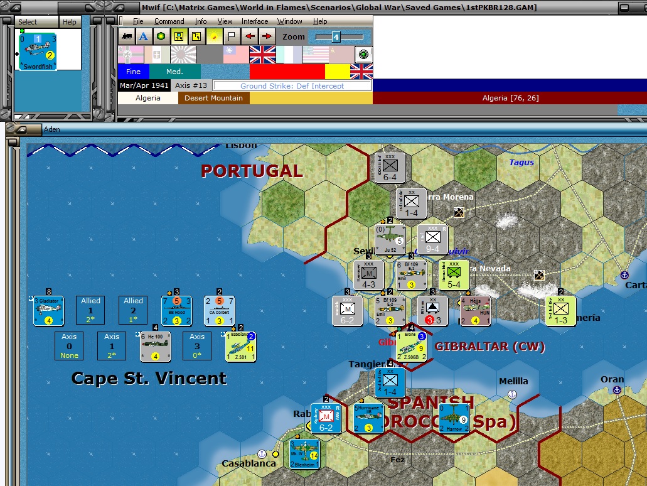
Task: Select the Japanese rising sun flag
Action: (x=184, y=55)
